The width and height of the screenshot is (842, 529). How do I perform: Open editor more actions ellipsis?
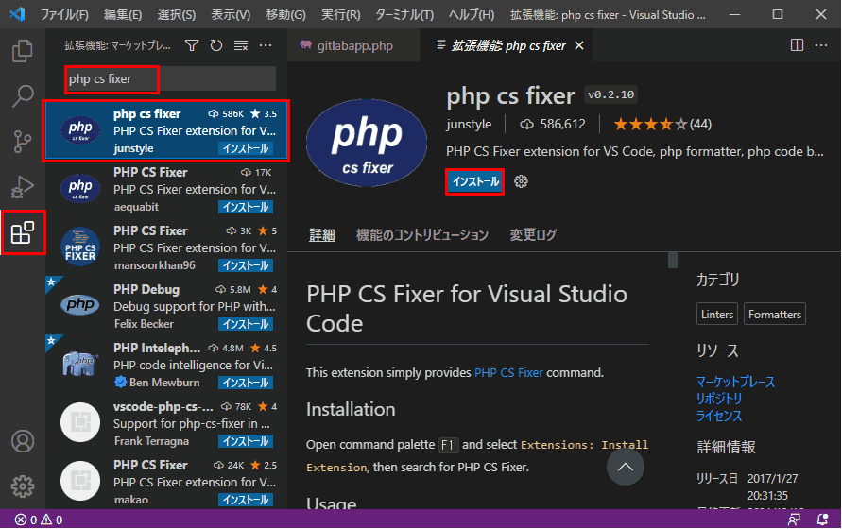(821, 45)
